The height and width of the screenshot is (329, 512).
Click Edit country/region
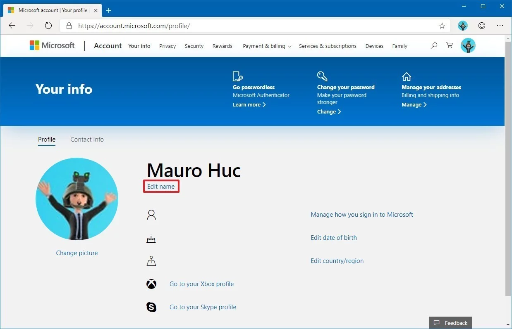click(x=337, y=261)
